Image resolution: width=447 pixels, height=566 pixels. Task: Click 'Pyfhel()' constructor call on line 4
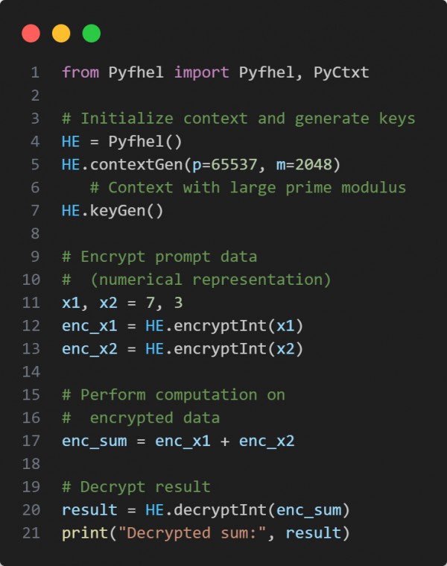[x=145, y=142]
